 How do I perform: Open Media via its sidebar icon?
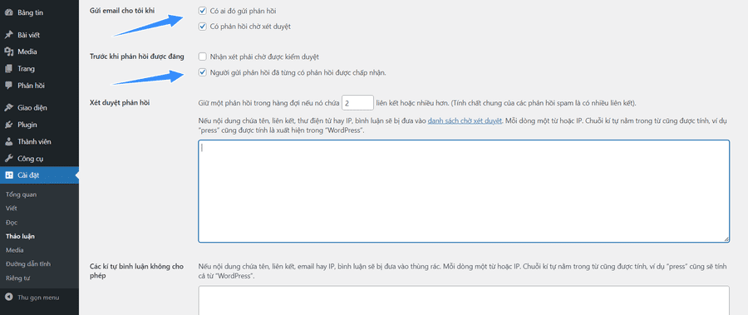(8, 52)
